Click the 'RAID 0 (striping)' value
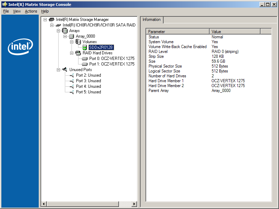 click(x=225, y=52)
